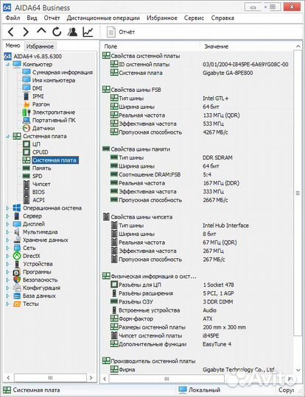Expand the Дисплей tree node
This screenshot has width=305, height=397.
7,224
